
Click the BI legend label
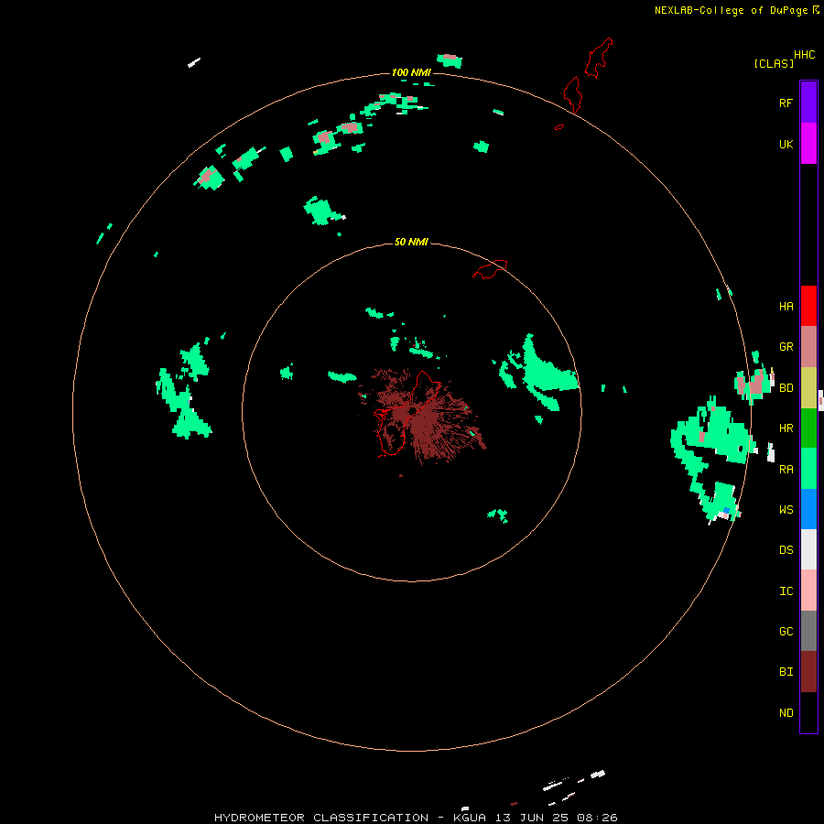[786, 672]
